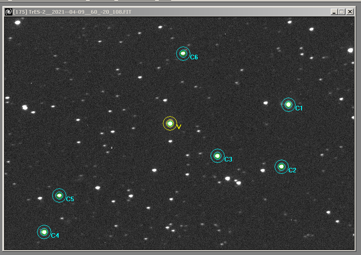The height and width of the screenshot is (255, 361).
Task: Click the bright unmarked star beside C3
Action: click(x=227, y=178)
